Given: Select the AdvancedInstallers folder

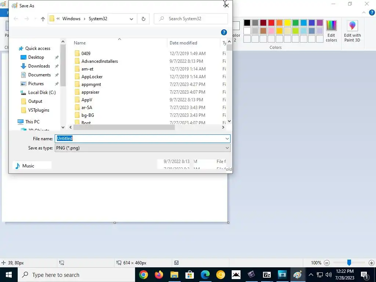Looking at the screenshot, I should pyautogui.click(x=100, y=61).
